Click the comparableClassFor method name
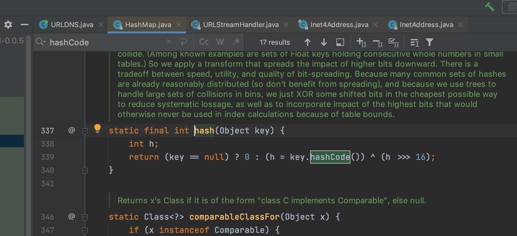This screenshot has width=517, height=236. click(234, 217)
